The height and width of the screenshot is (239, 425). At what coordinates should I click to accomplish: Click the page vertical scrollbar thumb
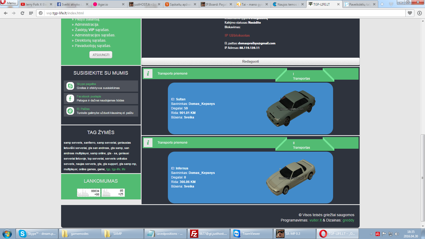pyautogui.click(x=423, y=178)
